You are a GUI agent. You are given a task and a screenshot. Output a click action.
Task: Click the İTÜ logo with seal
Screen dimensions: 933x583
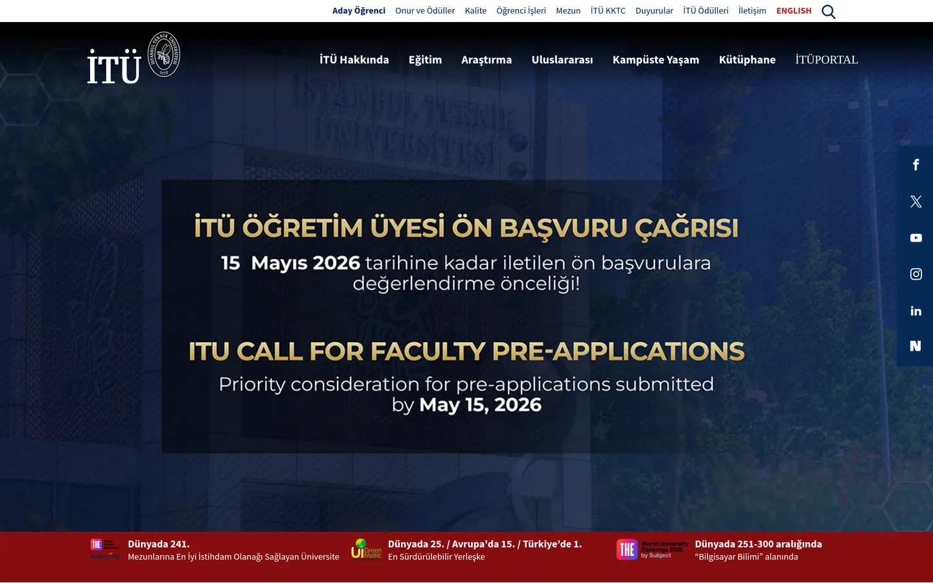point(133,58)
